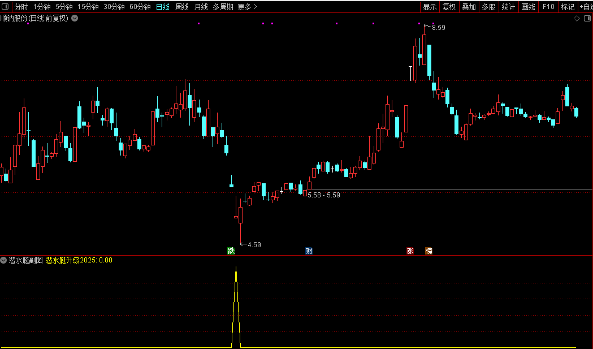This screenshot has width=593, height=349.
Task: Click the 潜水艇升级2025: 0.00 value text
Action: tap(79, 260)
